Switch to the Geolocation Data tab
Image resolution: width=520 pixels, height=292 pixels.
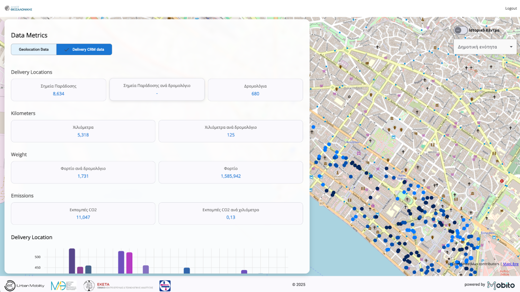[34, 49]
